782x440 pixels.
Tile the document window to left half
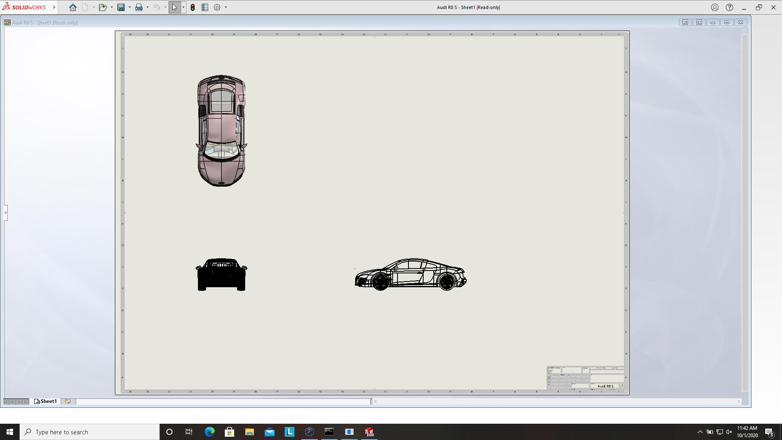[685, 22]
